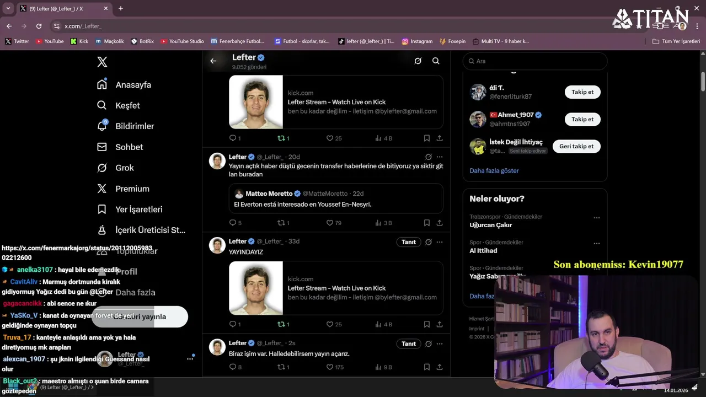The image size is (706, 397).
Task: Click search icon in profile header
Action: point(436,61)
